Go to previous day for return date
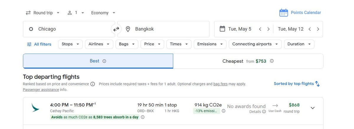 point(309,29)
